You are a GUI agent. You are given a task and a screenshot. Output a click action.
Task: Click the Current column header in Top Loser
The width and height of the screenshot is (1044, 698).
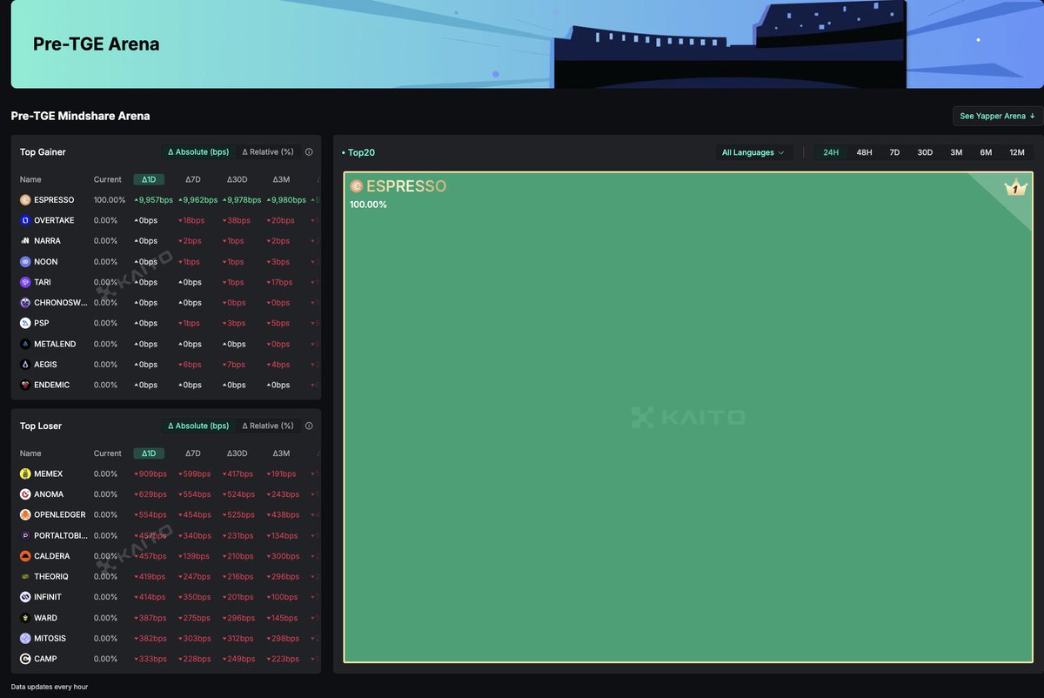point(108,453)
